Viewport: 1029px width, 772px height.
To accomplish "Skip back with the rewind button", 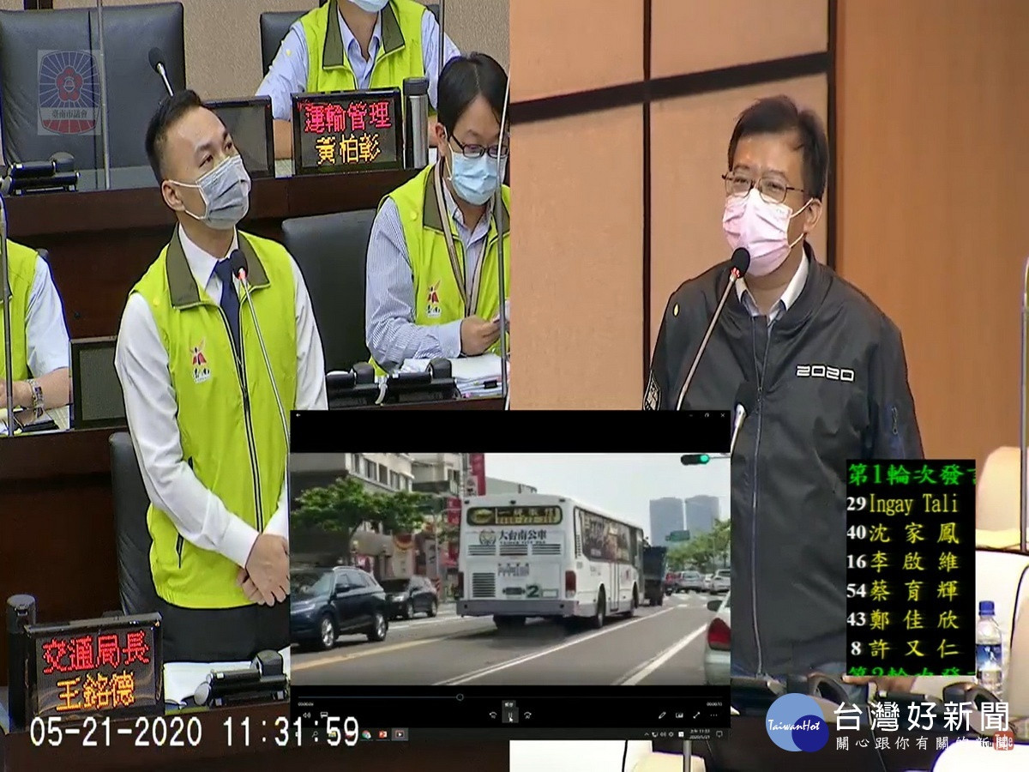I will click(x=491, y=714).
